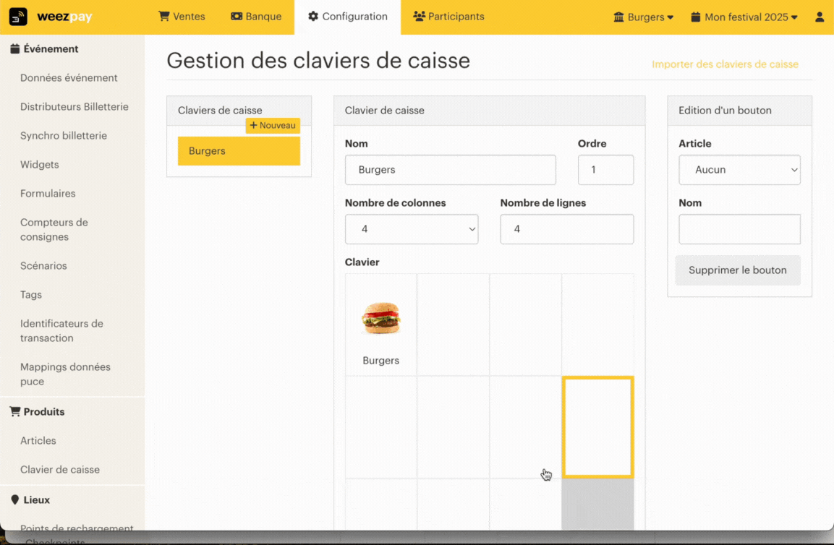The image size is (834, 545).
Task: Click the cart icon beside Produits
Action: coord(15,411)
